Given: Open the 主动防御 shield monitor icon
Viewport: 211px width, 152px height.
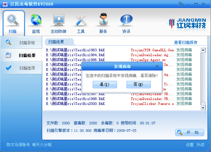Looking at the screenshot, I should pyautogui.click(x=59, y=20).
